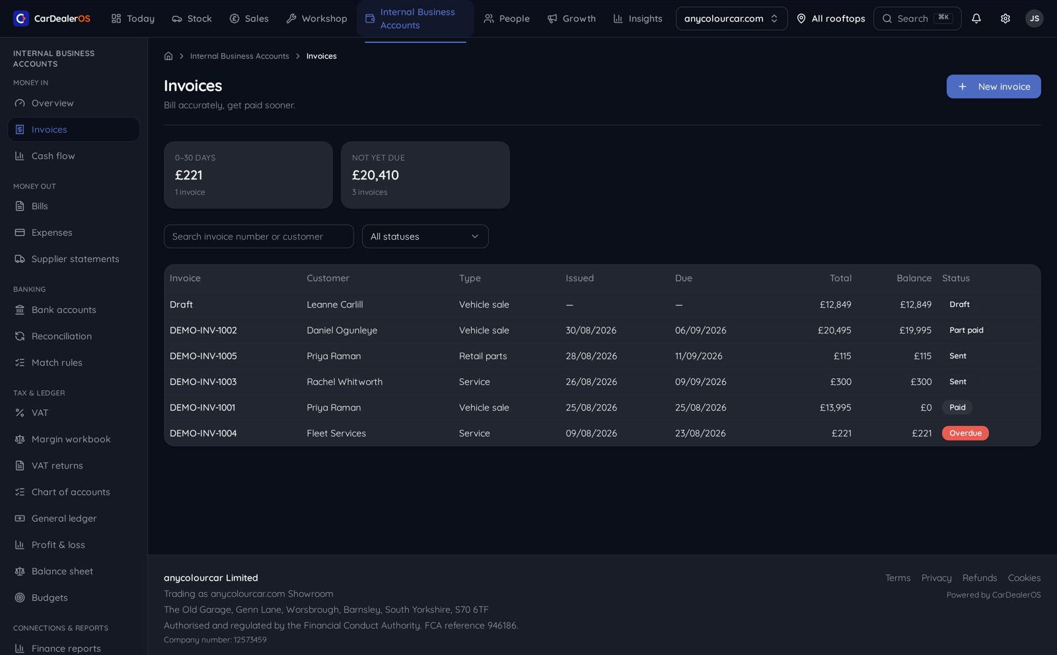1057x655 pixels.
Task: Focus the invoice number or customer search field
Action: point(259,236)
